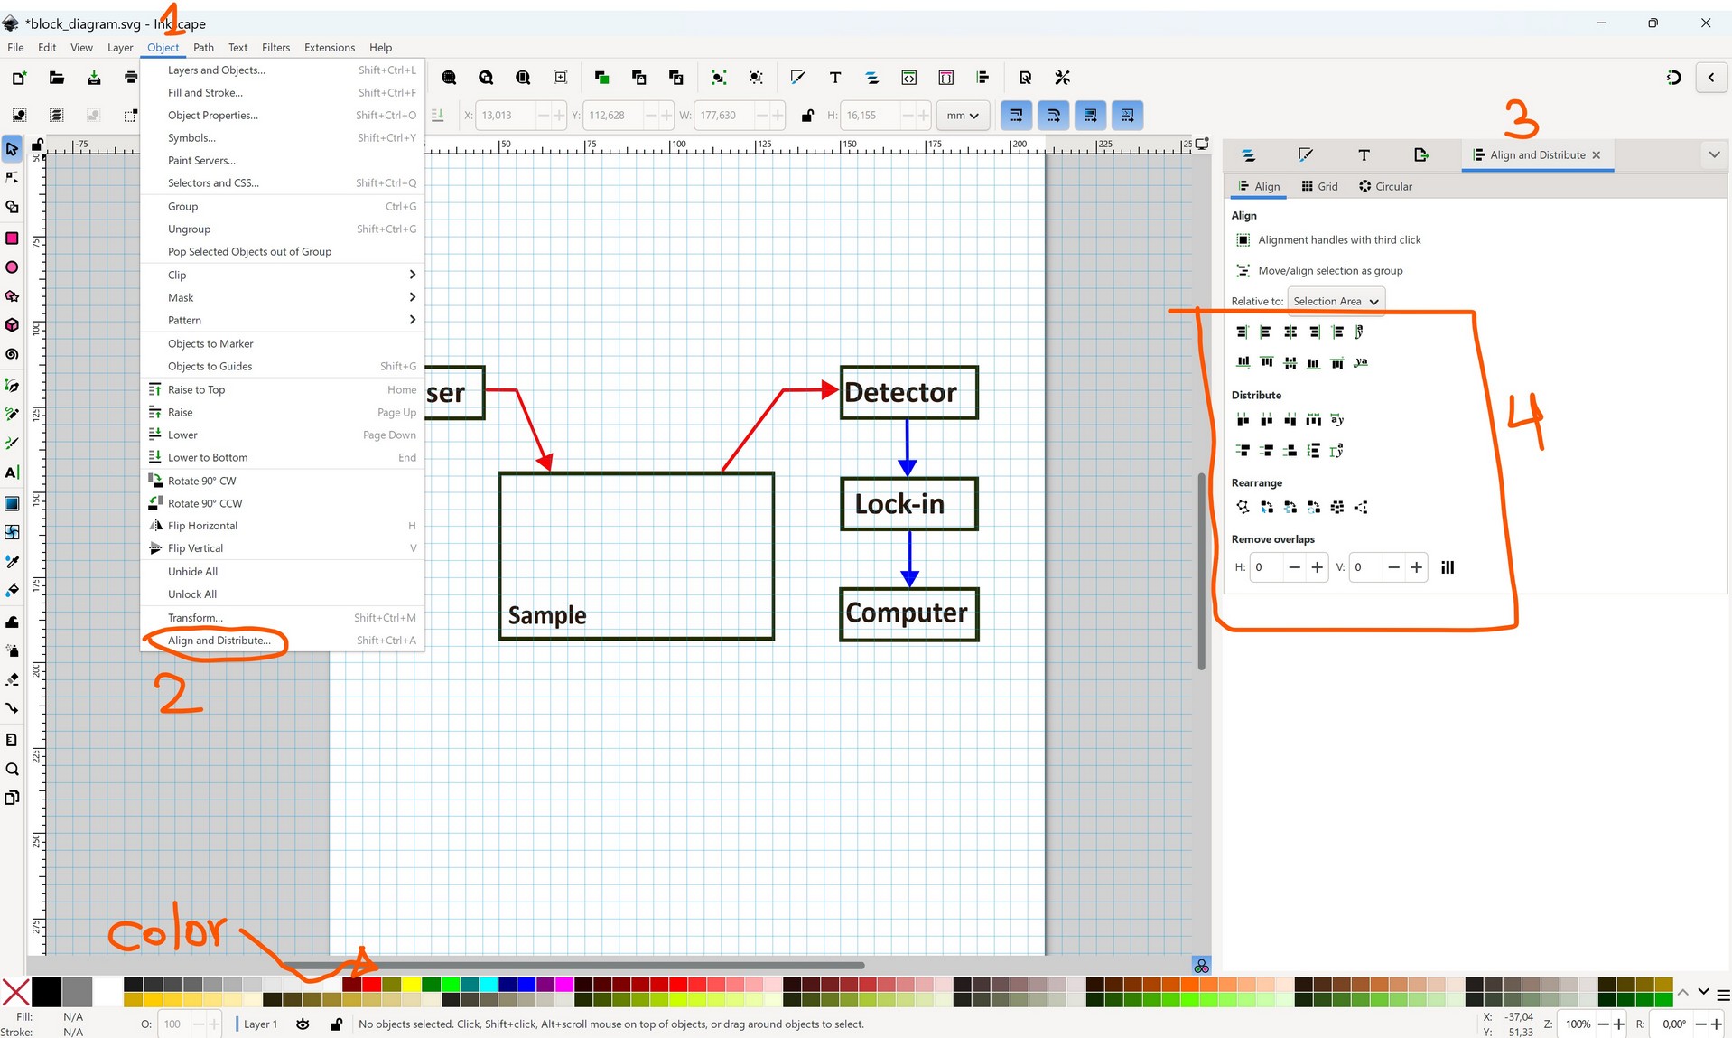Click Raise to Top menu entry
Screen dimensions: 1732x1038
tap(283, 390)
